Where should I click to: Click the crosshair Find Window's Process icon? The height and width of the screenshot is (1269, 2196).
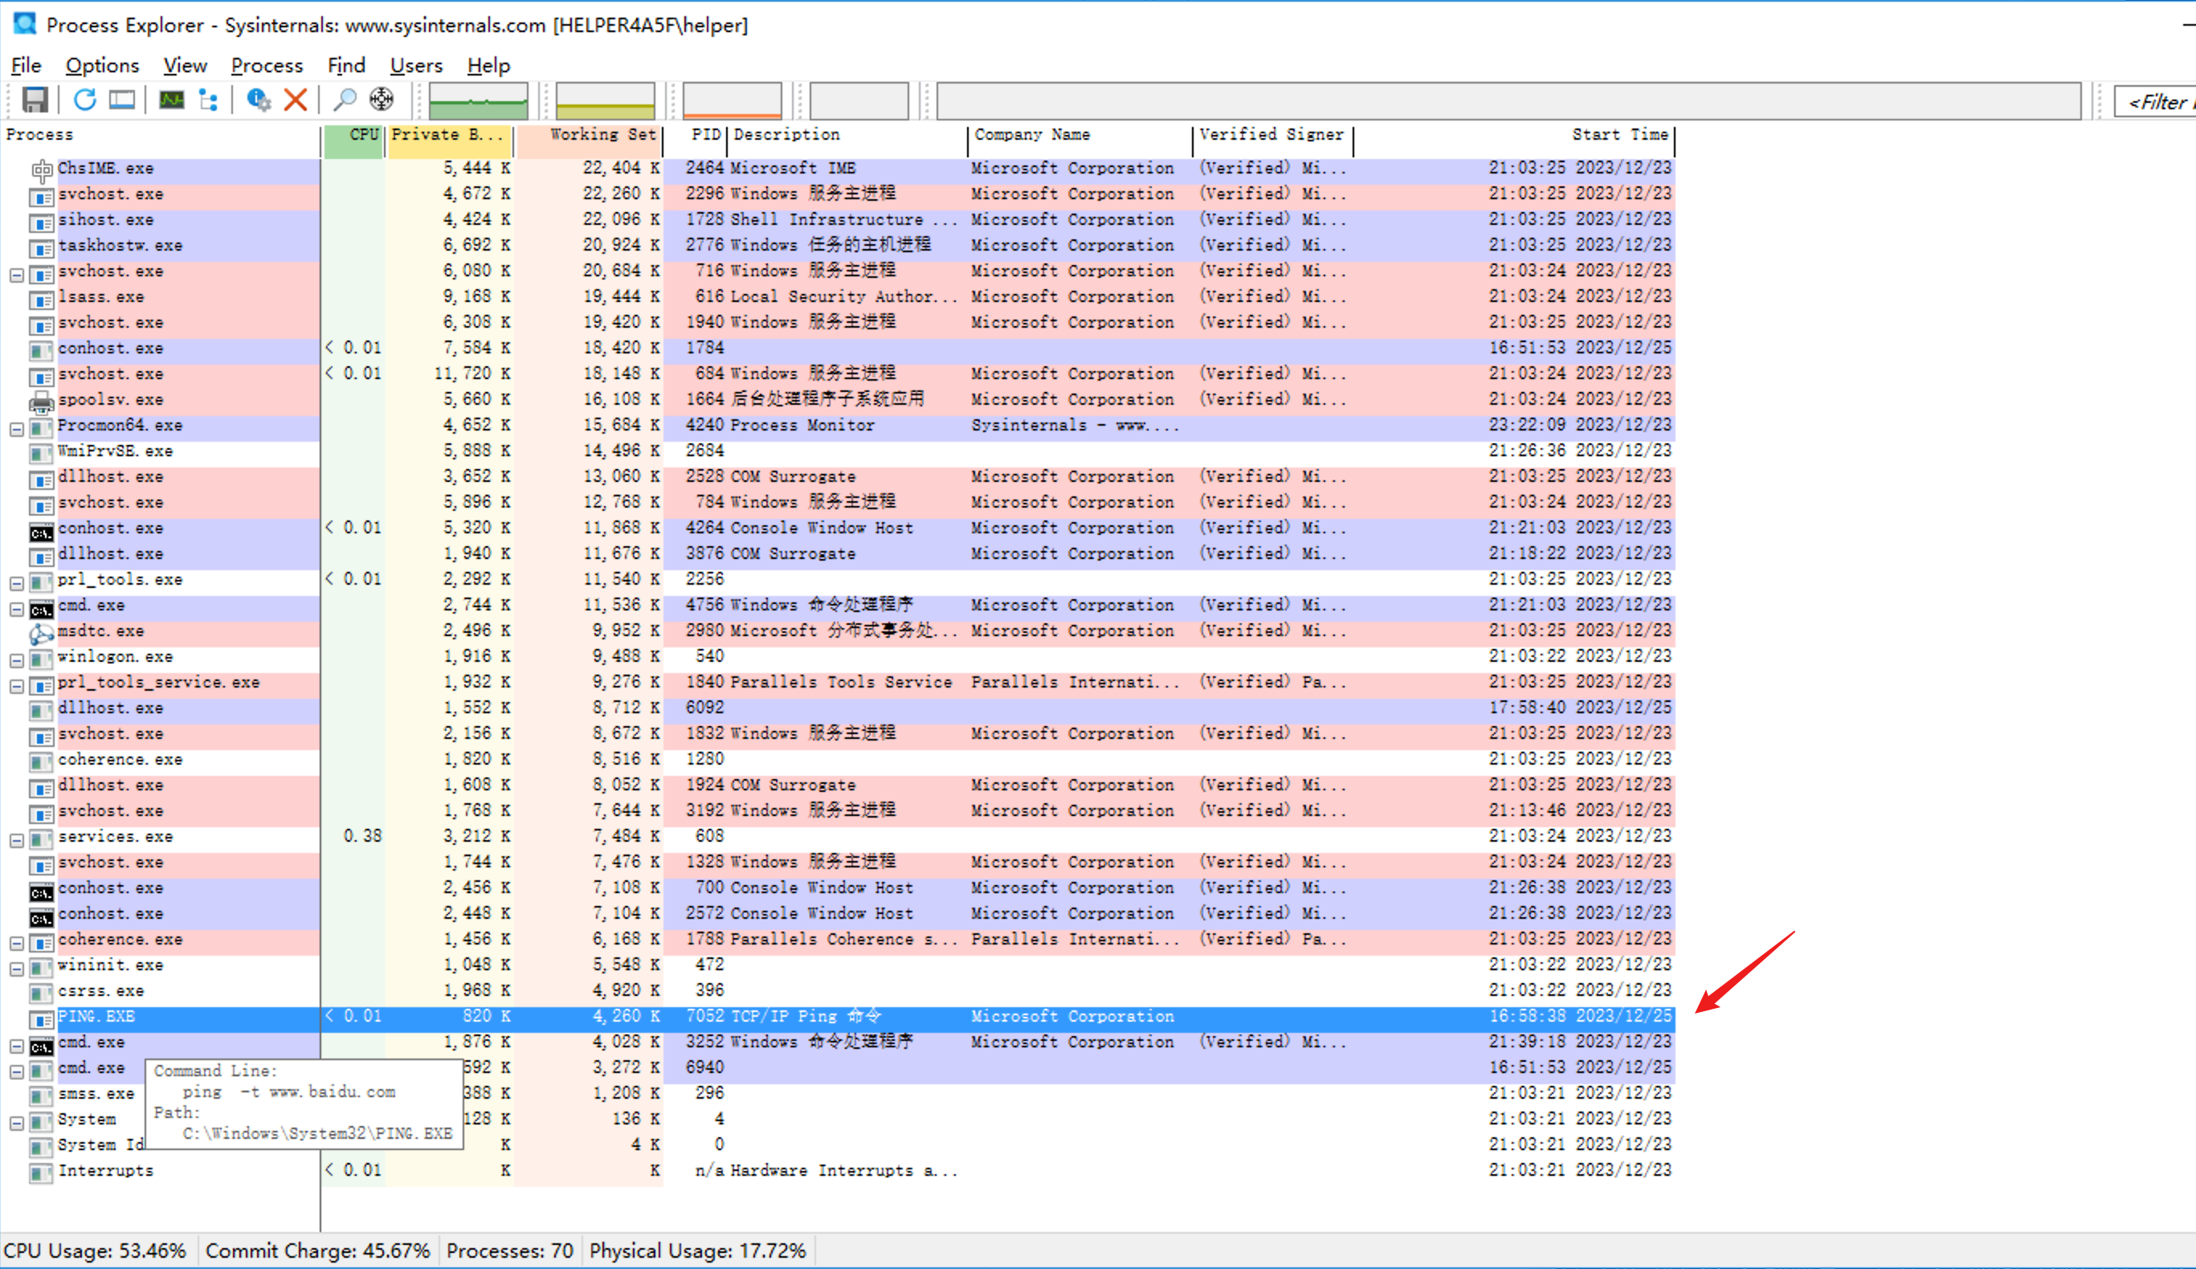pyautogui.click(x=382, y=100)
